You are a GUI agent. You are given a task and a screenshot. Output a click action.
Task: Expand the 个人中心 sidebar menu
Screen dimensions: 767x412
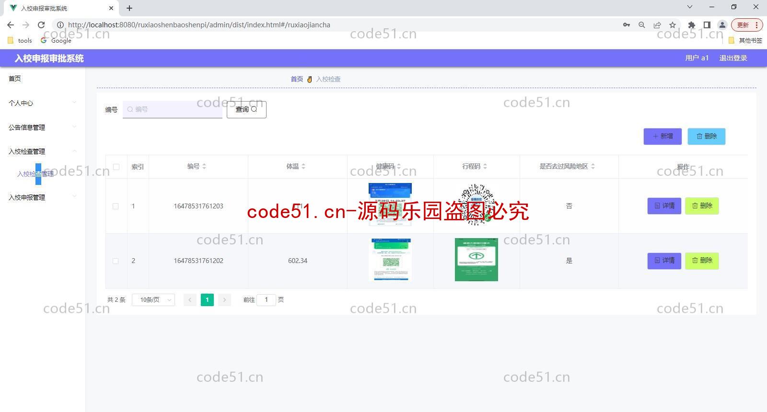coord(43,103)
